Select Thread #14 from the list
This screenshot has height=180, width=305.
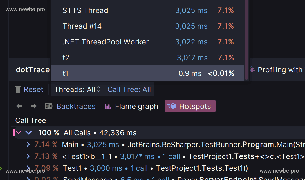[82, 26]
